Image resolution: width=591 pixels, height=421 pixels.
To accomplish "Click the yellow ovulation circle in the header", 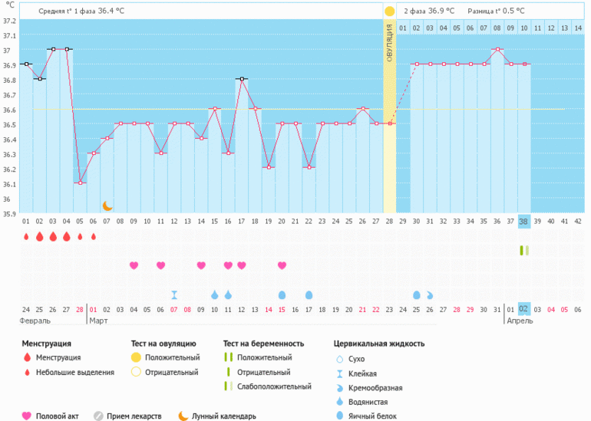I will [389, 12].
